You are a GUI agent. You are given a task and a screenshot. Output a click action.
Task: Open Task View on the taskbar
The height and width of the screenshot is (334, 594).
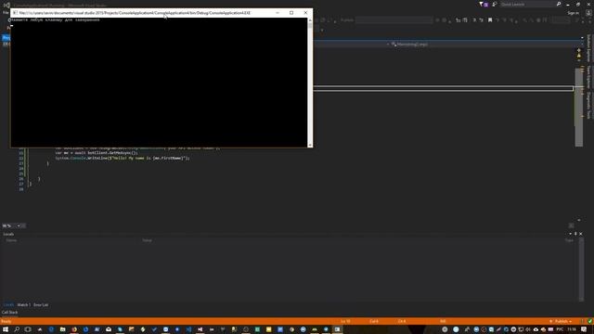pyautogui.click(x=28, y=329)
